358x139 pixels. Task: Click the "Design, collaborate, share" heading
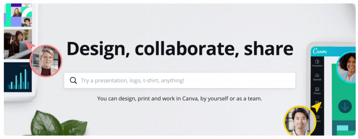[x=180, y=49]
